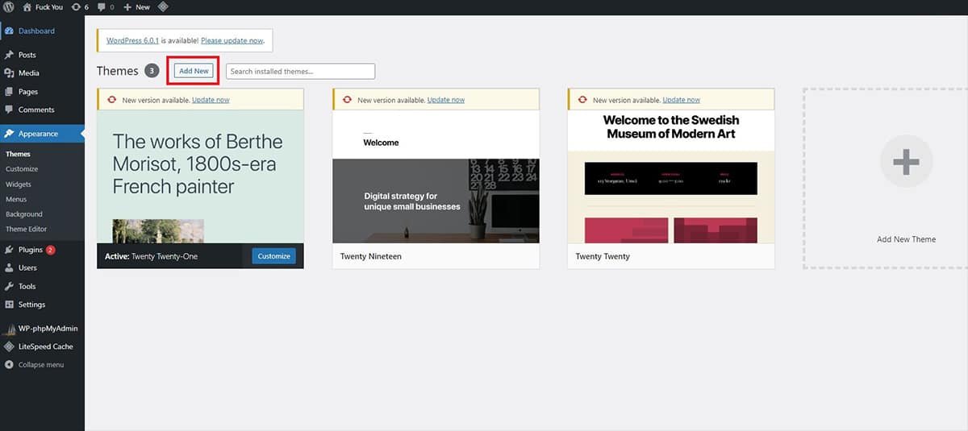Expand the + New menu in admin bar
This screenshot has height=431, width=968.
(x=136, y=7)
